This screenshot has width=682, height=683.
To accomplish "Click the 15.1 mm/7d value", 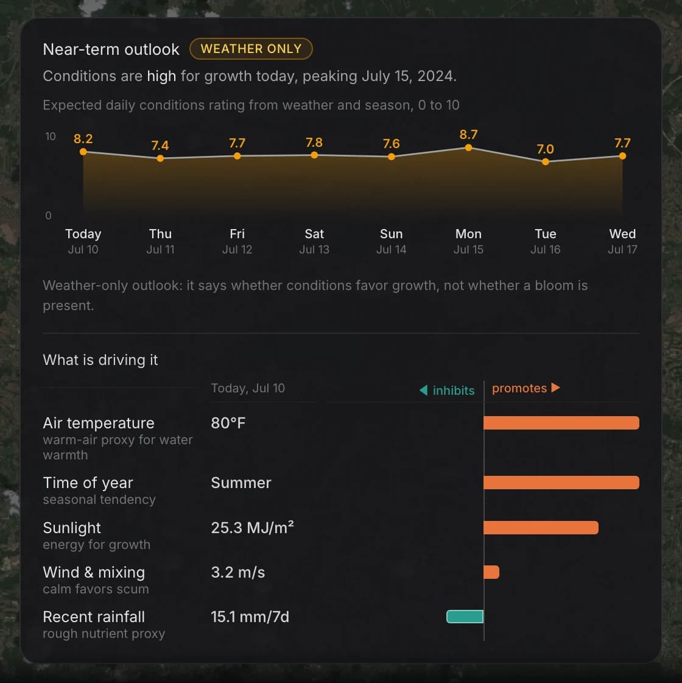I will click(250, 617).
